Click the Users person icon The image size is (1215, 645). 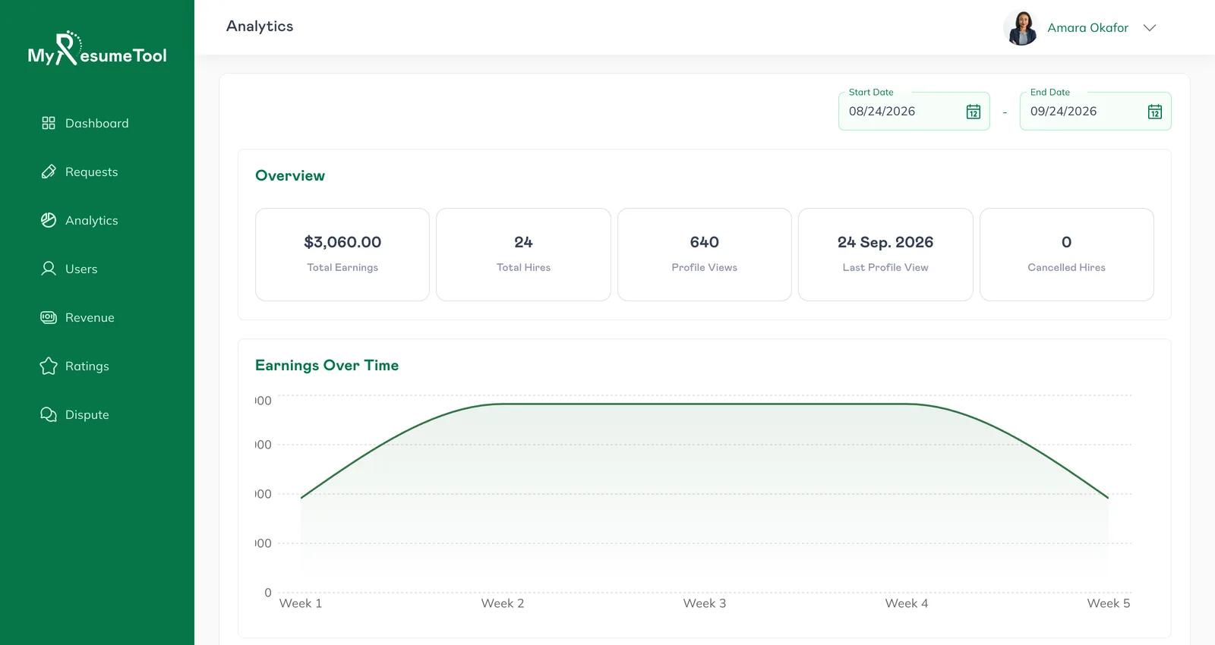click(x=49, y=269)
